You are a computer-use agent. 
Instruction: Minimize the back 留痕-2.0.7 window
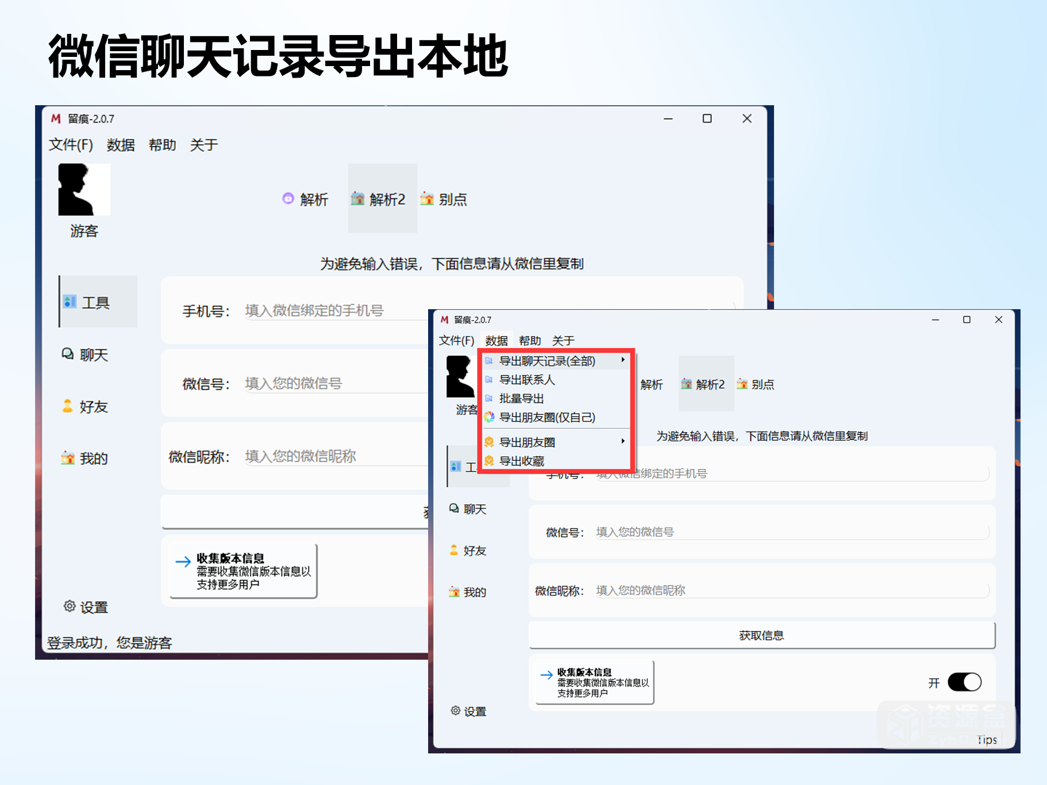click(668, 119)
